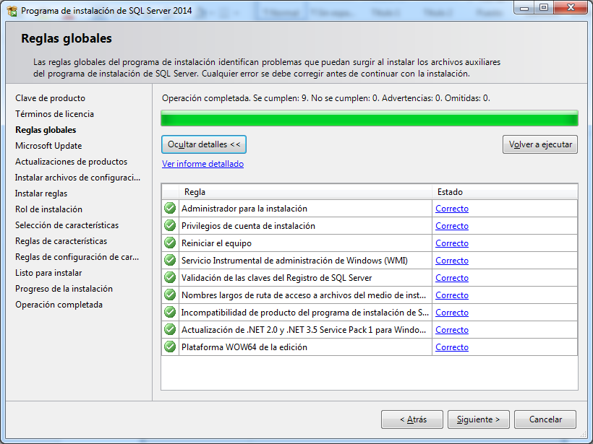Click Plataforma WOW64 de la edición text
593x444 pixels.
[x=244, y=347]
